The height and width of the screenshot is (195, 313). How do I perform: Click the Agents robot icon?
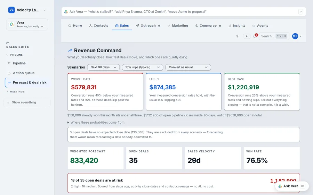click(x=254, y=26)
